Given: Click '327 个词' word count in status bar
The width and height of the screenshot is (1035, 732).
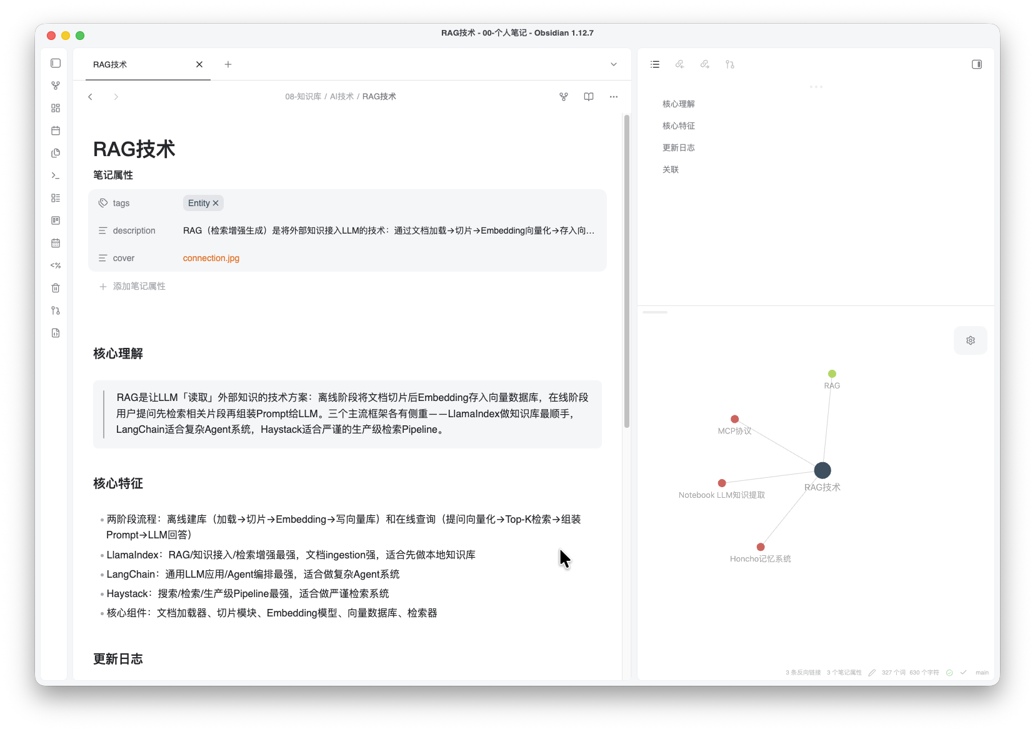Looking at the screenshot, I should (894, 673).
